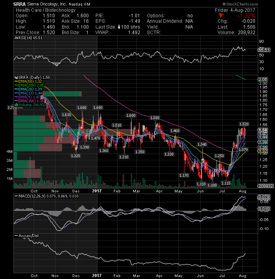This screenshot has height=279, width=275.
Task: Click the Low value 1.460
Action: click(x=49, y=27)
